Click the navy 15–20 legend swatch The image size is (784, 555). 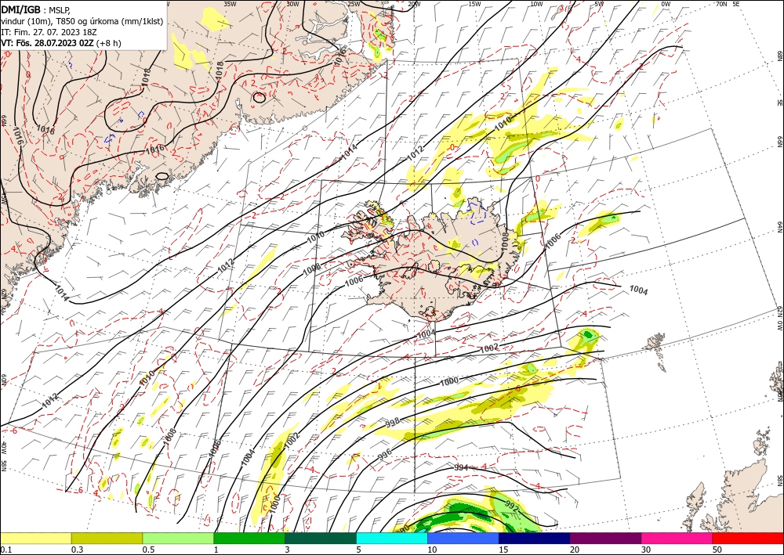(x=534, y=538)
